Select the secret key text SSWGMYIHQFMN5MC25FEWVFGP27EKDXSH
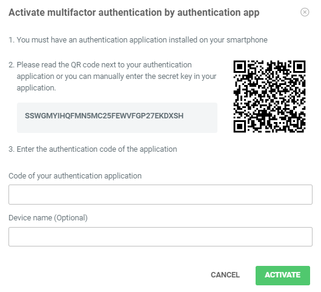Image resolution: width=321 pixels, height=292 pixels. coord(104,116)
